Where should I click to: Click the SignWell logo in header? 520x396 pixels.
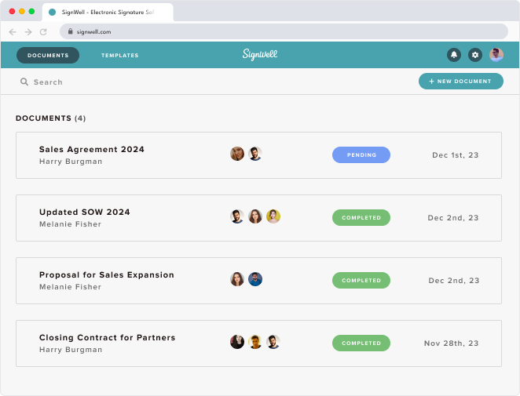pyautogui.click(x=260, y=55)
